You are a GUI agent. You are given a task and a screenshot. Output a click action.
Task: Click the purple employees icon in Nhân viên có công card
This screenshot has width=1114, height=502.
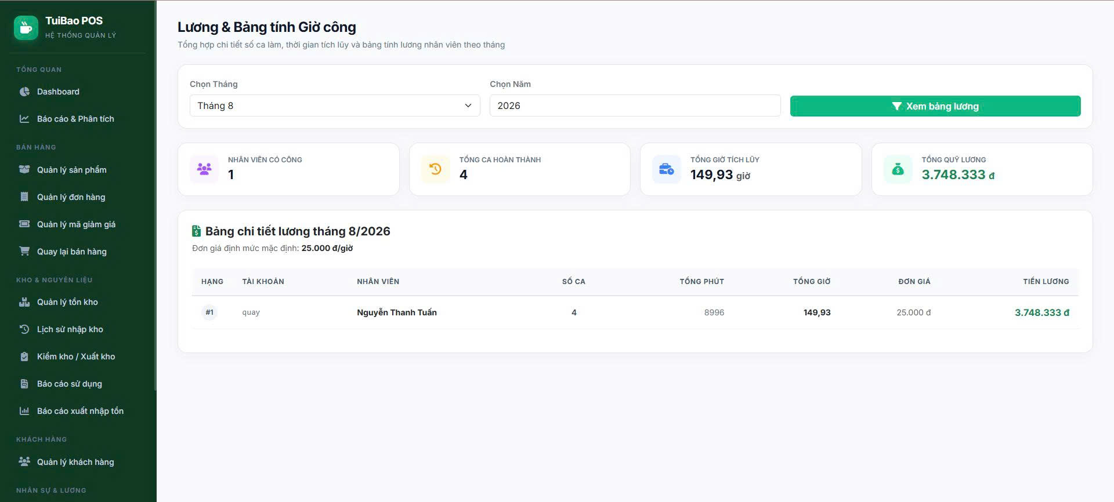204,169
